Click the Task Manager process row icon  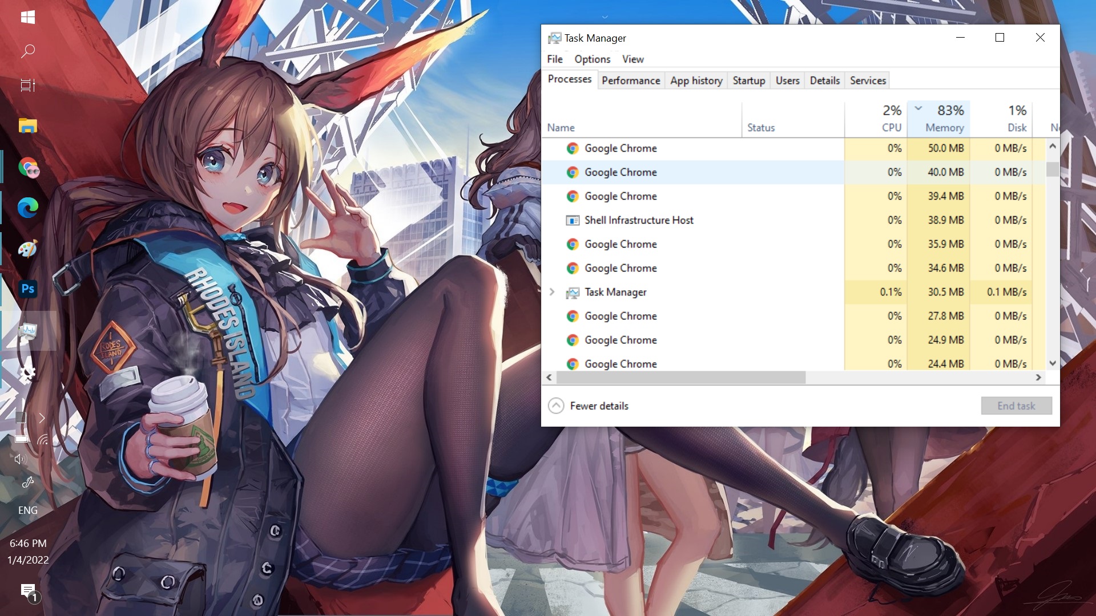(573, 293)
